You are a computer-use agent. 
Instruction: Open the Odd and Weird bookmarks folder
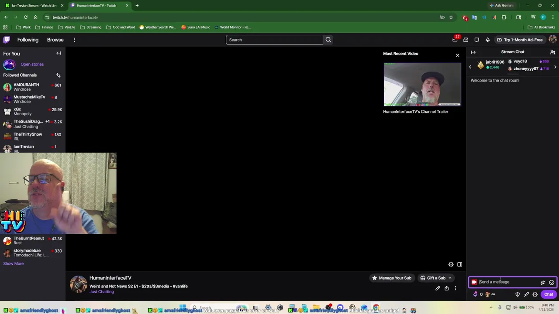tap(121, 27)
